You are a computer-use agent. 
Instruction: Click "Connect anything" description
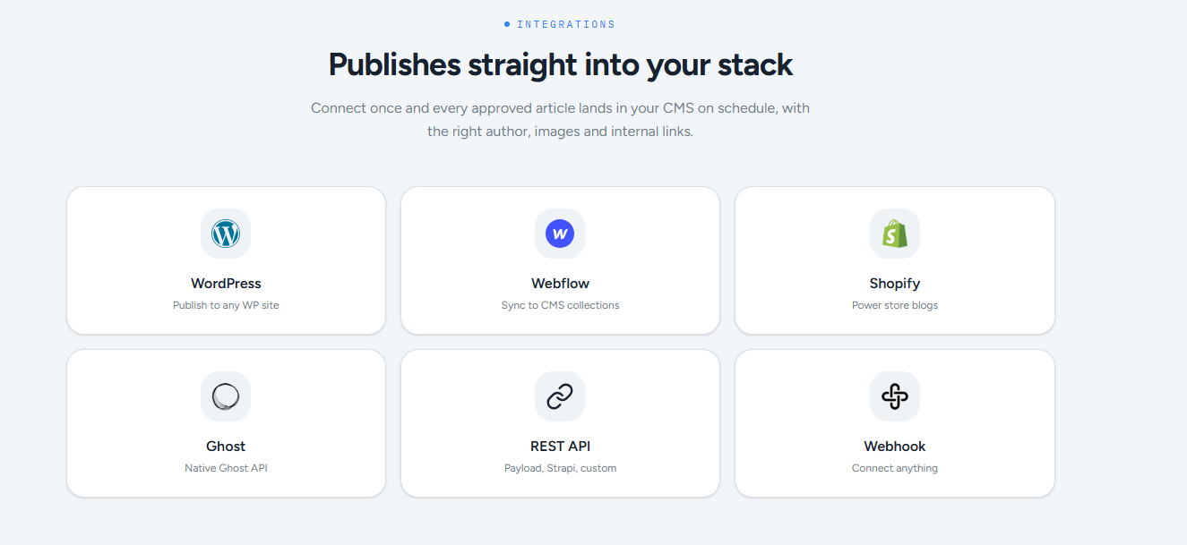tap(895, 468)
